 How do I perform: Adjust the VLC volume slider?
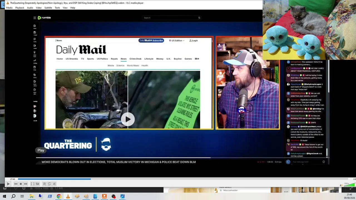(349, 185)
